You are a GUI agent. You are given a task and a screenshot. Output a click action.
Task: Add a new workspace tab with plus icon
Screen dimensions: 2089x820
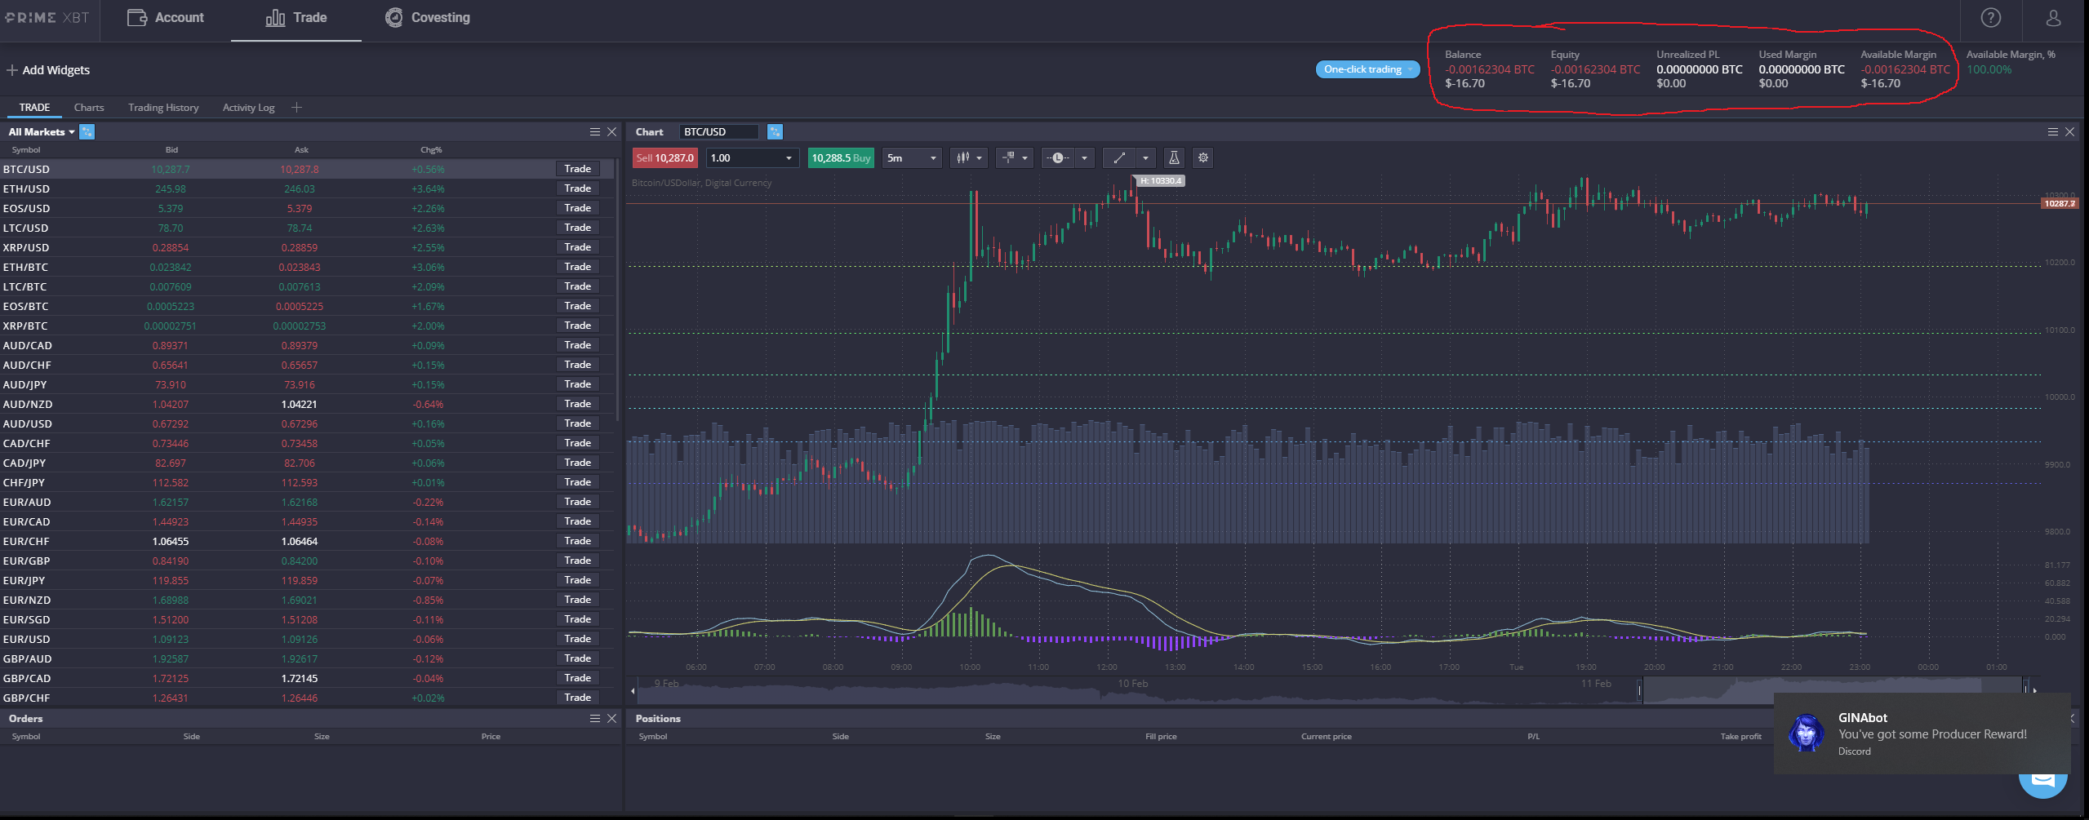pos(296,108)
